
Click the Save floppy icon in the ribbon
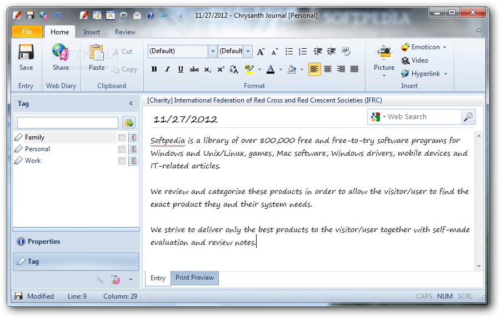click(26, 52)
